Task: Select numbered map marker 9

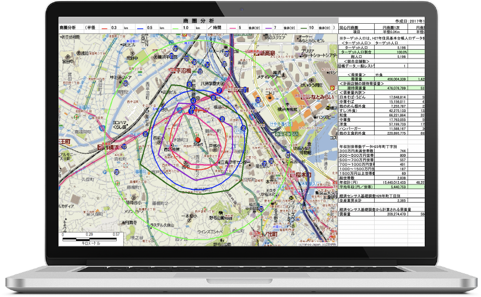Action: click(x=145, y=134)
